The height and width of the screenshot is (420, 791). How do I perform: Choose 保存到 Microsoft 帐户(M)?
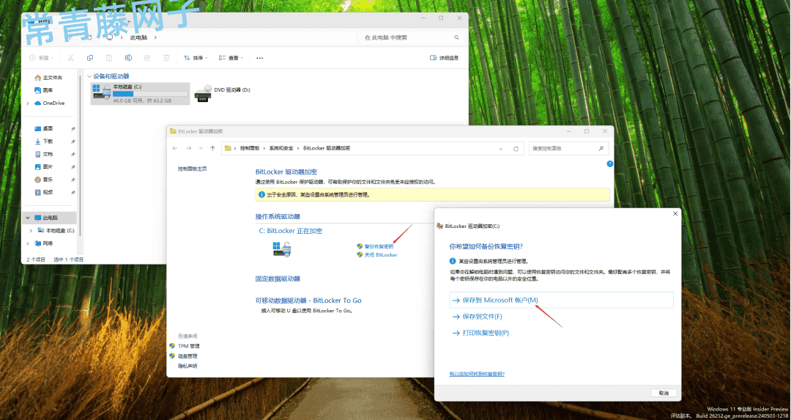[561, 300]
